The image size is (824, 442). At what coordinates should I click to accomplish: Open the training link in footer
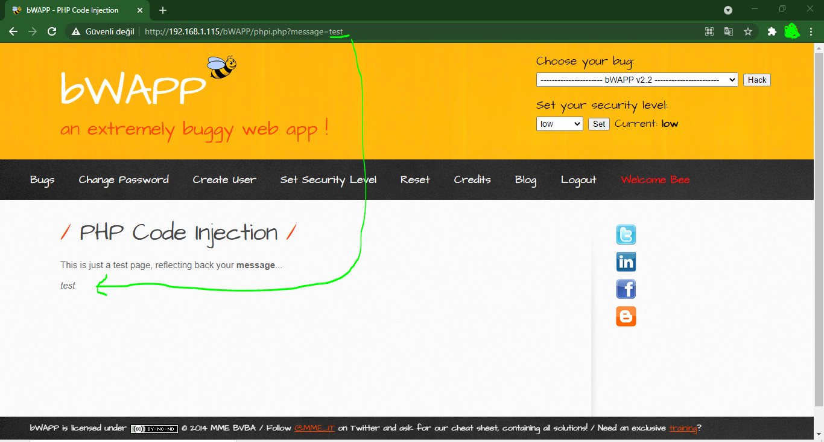point(683,428)
